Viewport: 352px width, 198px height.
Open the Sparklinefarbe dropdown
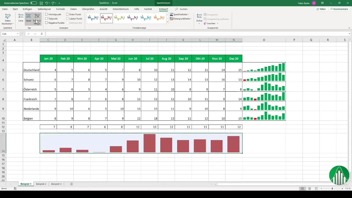[179, 14]
